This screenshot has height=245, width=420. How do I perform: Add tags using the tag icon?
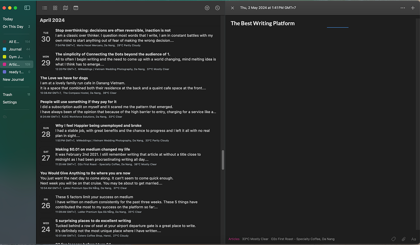[x=393, y=239]
